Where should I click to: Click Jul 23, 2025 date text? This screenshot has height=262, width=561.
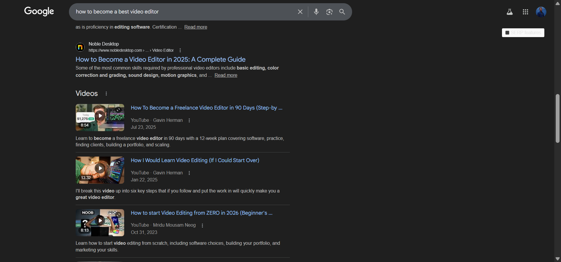(143, 127)
